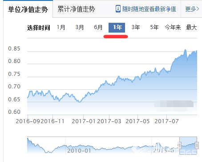Select the 最大 time range
Image resolution: width=202 pixels, height=162 pixels.
coord(191,27)
